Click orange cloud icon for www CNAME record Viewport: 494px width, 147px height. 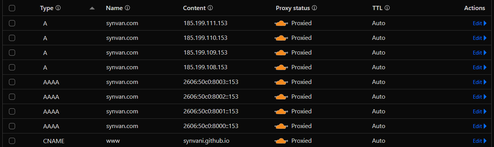(281, 141)
